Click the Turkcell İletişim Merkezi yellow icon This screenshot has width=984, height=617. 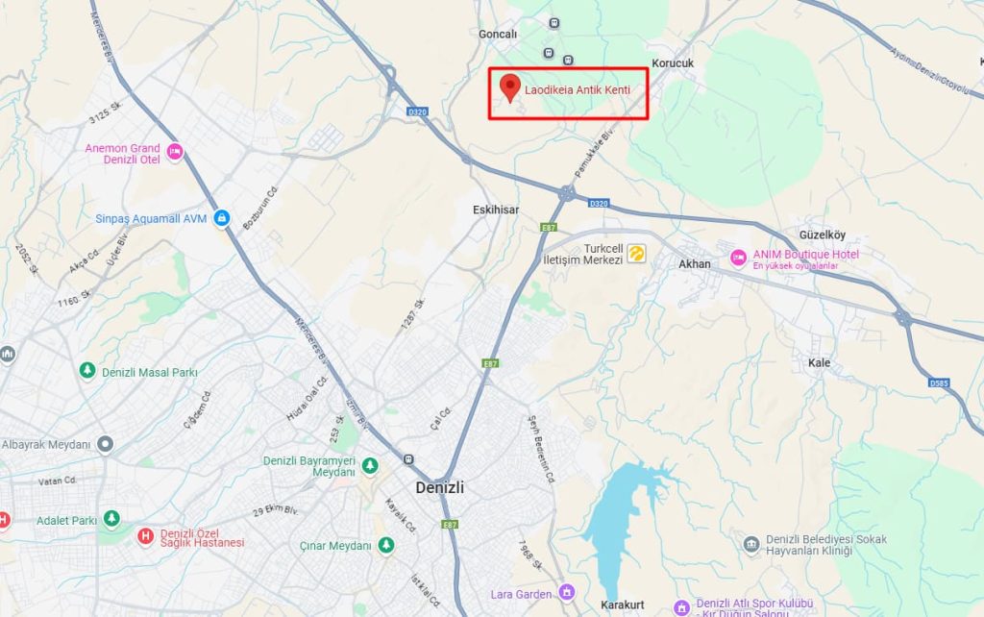tap(636, 254)
